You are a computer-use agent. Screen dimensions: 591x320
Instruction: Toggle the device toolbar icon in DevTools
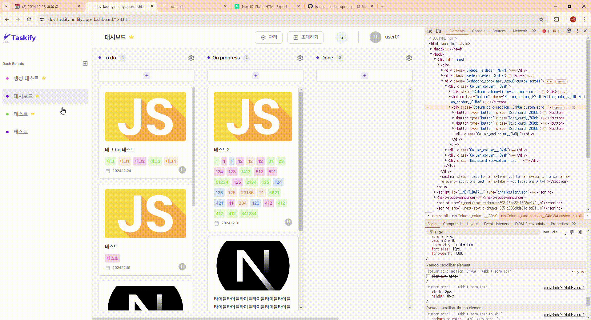click(439, 31)
